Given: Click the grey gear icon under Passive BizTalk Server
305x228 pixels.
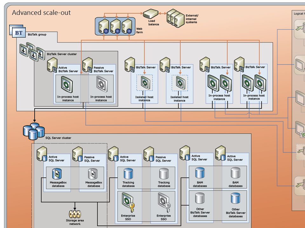Looking at the screenshot, I should (x=102, y=84).
